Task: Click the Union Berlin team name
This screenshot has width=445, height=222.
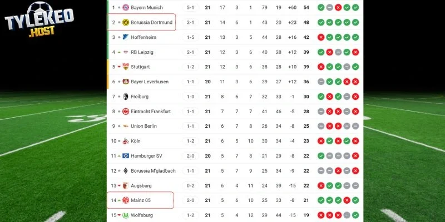Action: pos(144,126)
